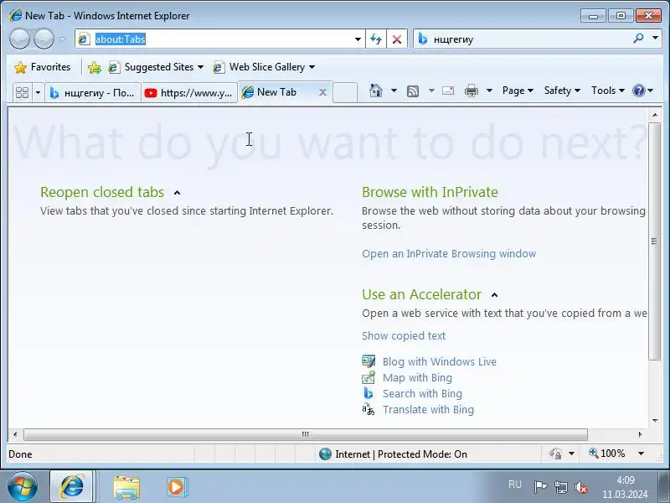
Task: Click the privacy report status bar icon
Action: tap(555, 454)
